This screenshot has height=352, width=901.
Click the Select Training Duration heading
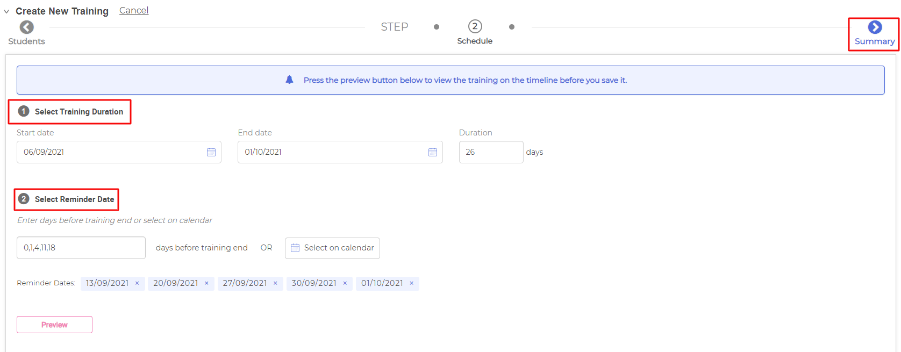79,112
